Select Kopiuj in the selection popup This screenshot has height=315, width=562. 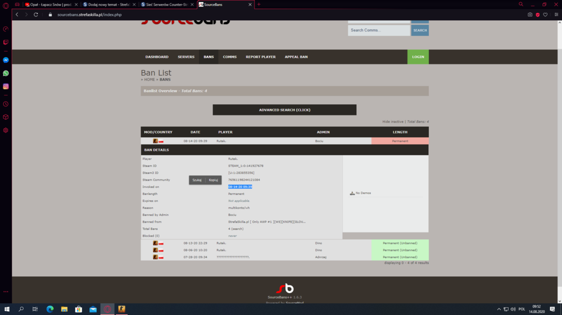(x=213, y=180)
